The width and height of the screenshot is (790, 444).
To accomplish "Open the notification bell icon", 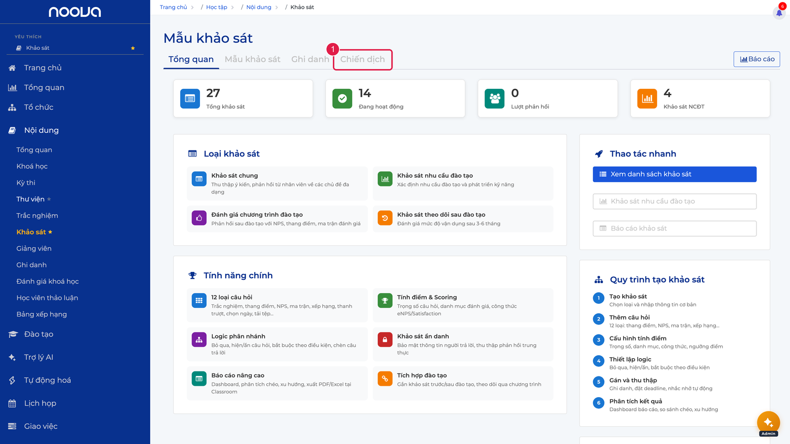I will click(x=779, y=13).
